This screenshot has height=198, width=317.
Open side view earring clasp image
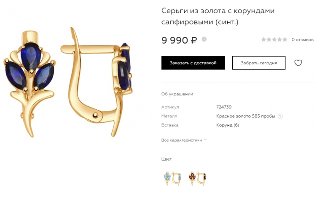pyautogui.click(x=97, y=82)
